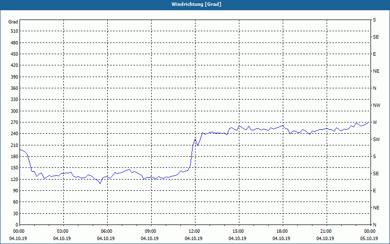Select the 480 value on the y-axis
Screen dimensions: 390x244
(15, 43)
